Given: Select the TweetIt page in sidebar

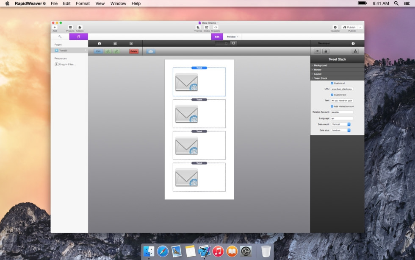Looking at the screenshot, I should (x=69, y=50).
